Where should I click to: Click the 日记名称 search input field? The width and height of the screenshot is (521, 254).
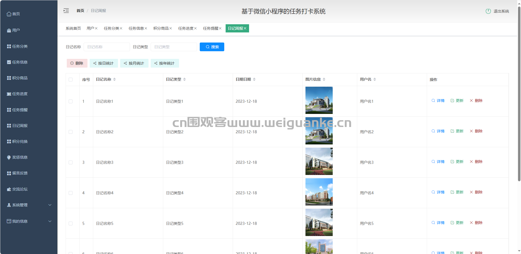coord(107,47)
